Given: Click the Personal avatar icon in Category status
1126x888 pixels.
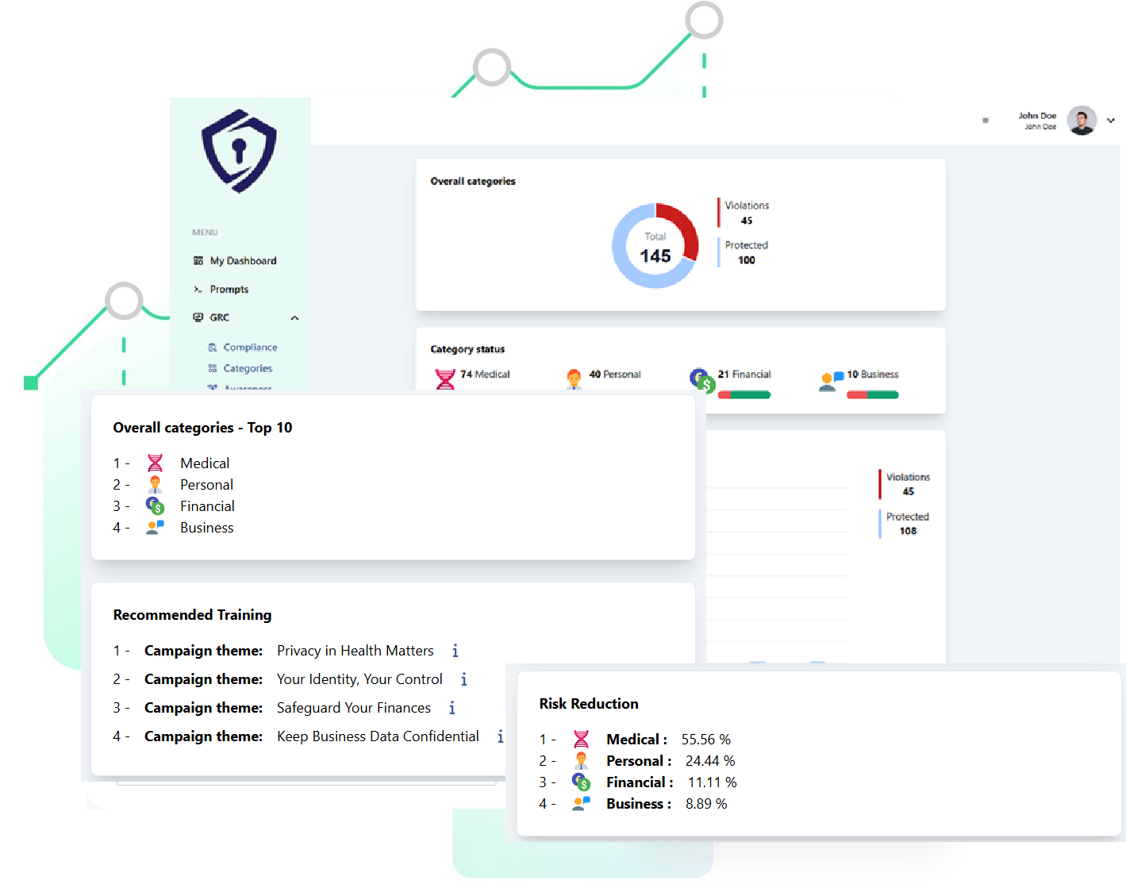Looking at the screenshot, I should (574, 379).
